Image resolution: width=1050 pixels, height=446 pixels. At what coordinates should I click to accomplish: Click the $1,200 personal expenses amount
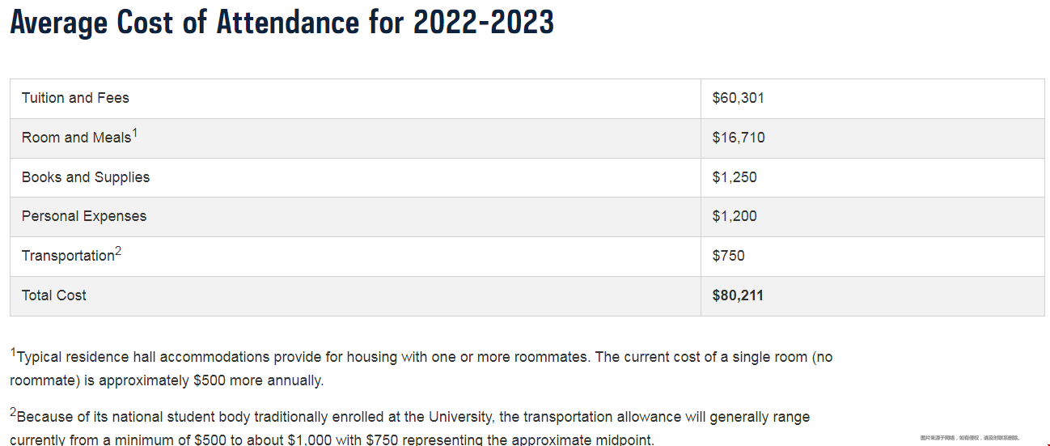(735, 216)
